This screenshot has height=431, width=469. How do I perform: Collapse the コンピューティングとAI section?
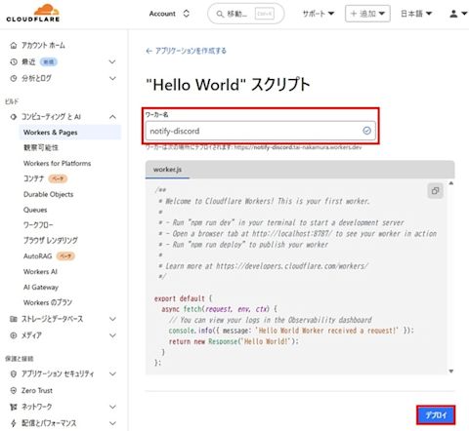(112, 117)
